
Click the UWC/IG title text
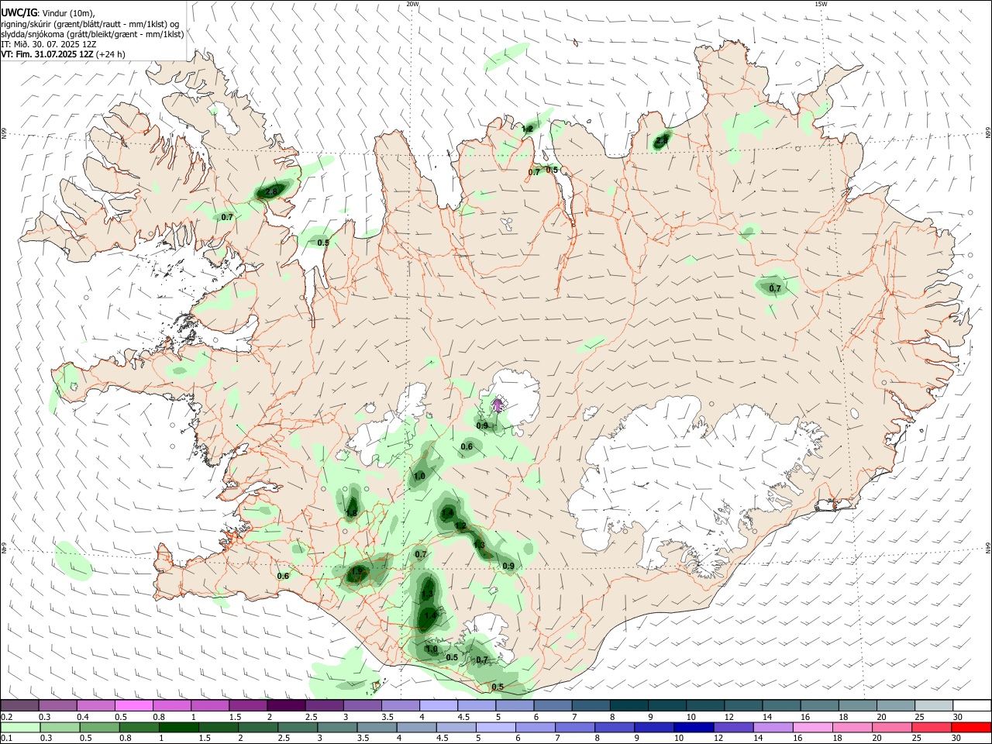pos(18,12)
